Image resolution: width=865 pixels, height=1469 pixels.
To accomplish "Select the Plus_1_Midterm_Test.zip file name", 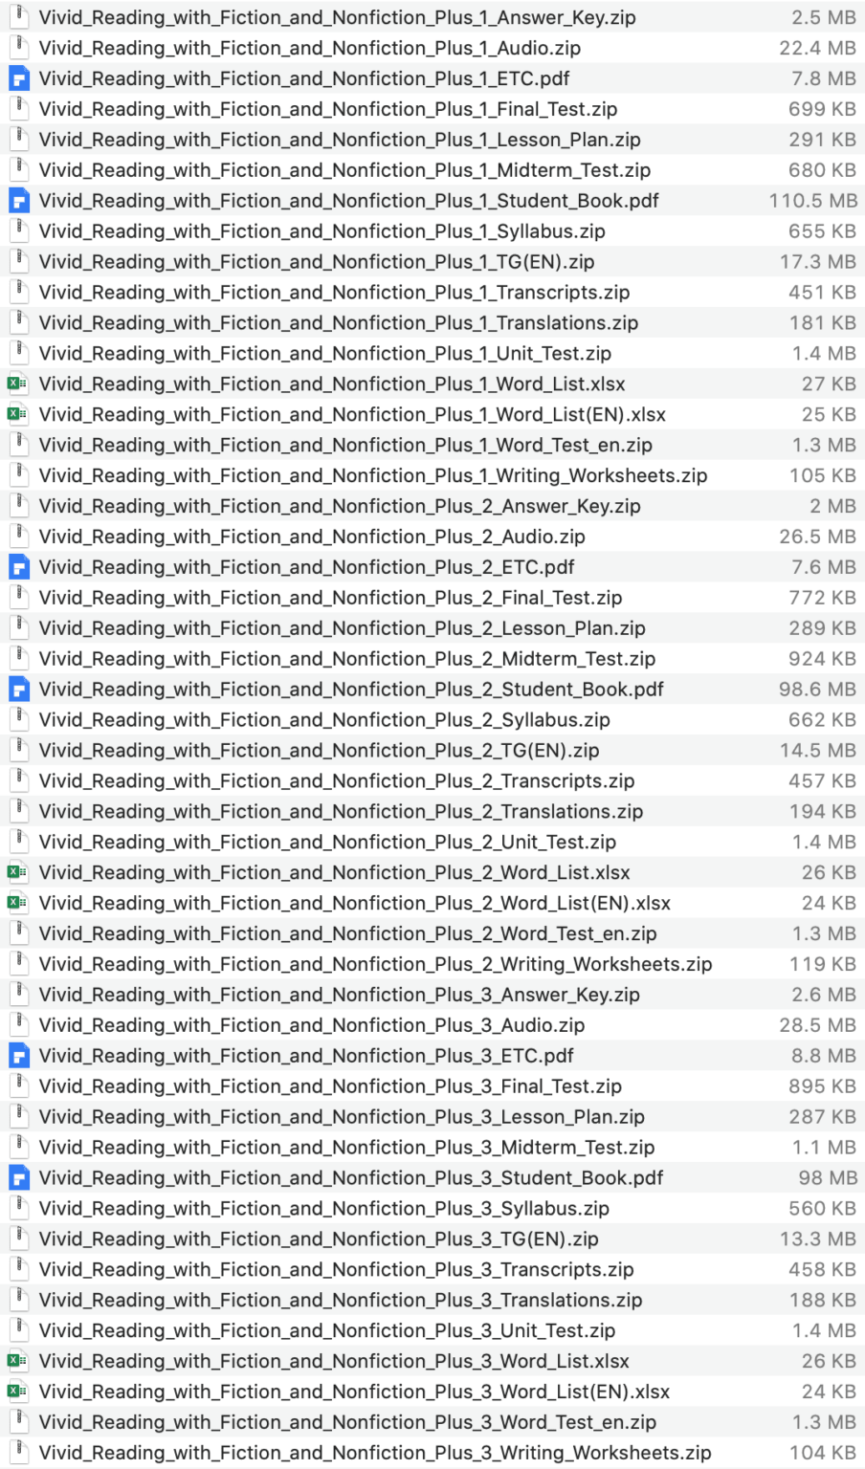I will pos(344,170).
